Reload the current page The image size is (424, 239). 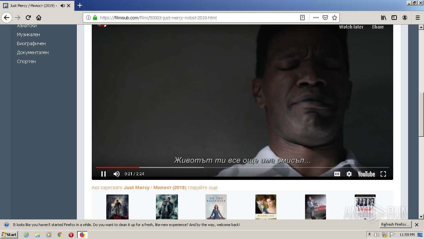tap(28, 18)
